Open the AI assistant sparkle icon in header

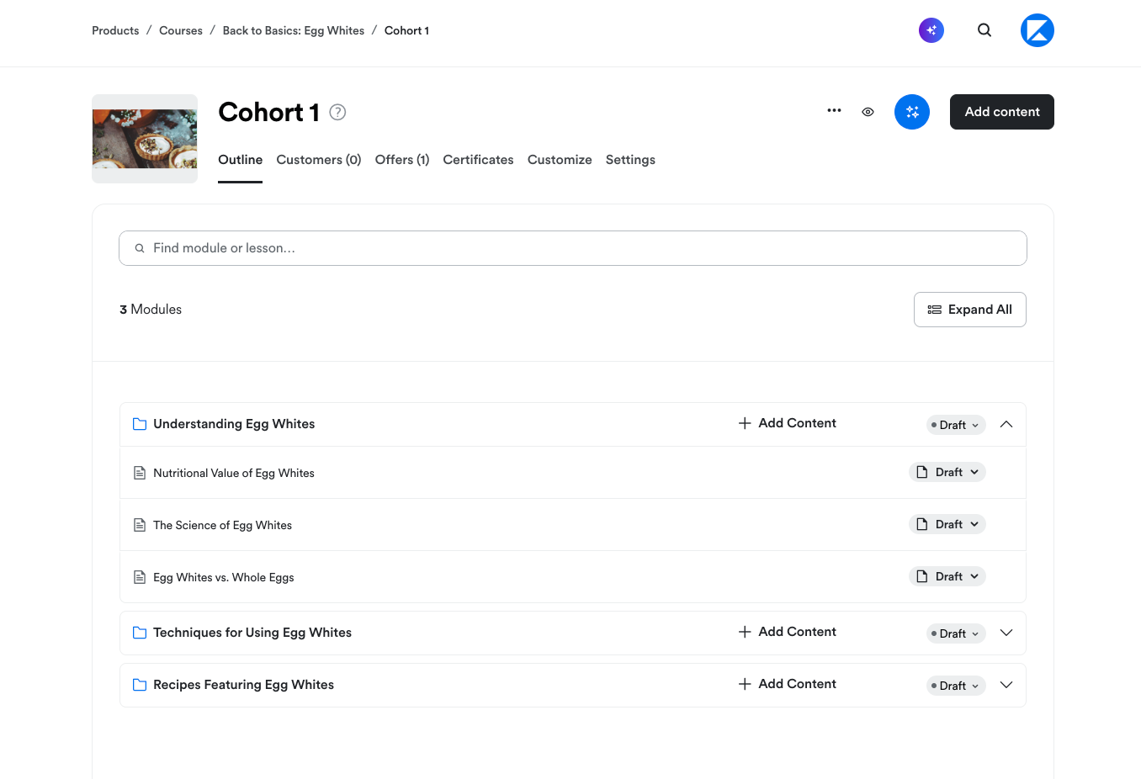point(931,30)
